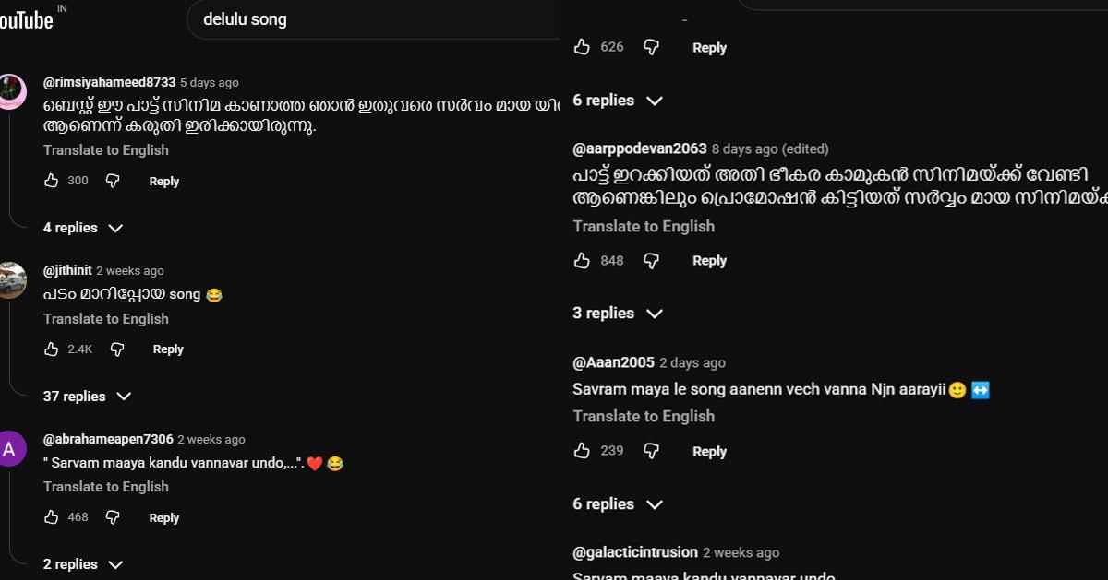
Task: Expand 6 replies under @Aaan2005's comment
Action: 618,504
